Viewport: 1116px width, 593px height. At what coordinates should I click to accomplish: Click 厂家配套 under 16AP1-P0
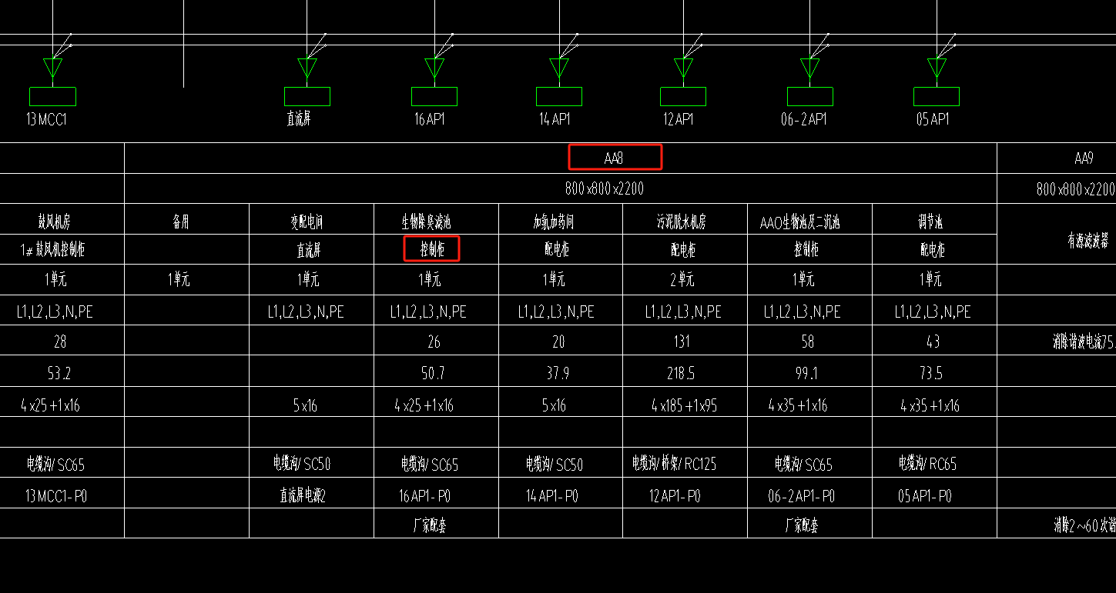tap(430, 525)
